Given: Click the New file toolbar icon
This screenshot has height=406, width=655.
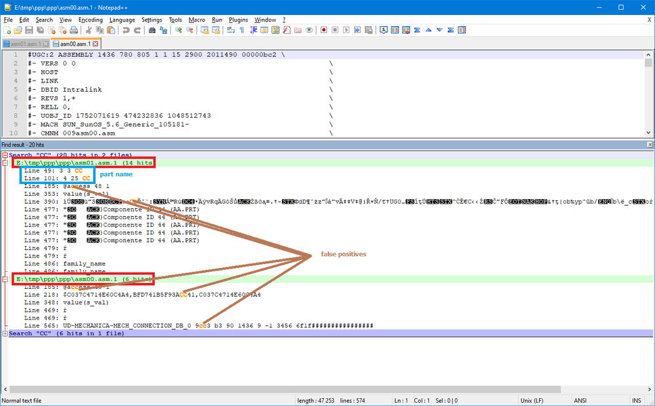Looking at the screenshot, I should click(x=7, y=30).
